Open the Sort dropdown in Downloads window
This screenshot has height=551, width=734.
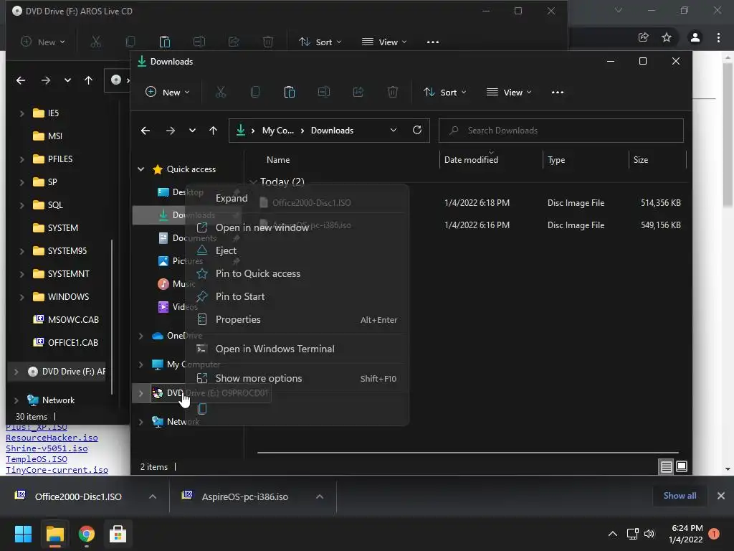tap(444, 92)
